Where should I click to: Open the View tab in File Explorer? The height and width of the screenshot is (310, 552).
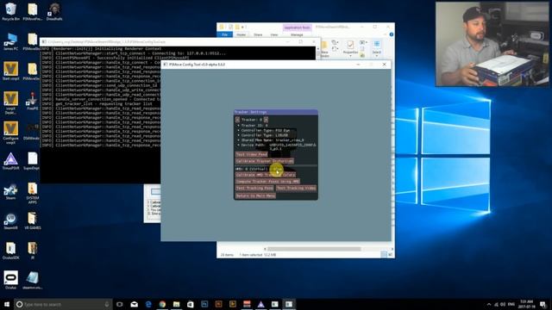274,34
